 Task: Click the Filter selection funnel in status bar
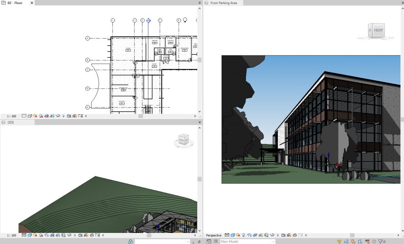click(380, 241)
